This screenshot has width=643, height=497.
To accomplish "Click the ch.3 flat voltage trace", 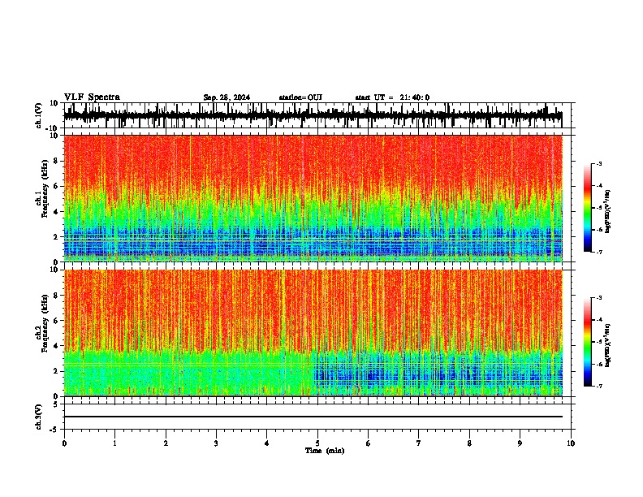I will (313, 417).
